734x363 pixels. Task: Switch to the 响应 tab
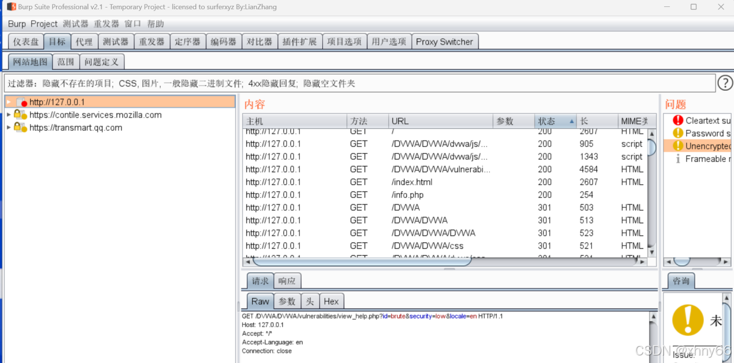[287, 281]
